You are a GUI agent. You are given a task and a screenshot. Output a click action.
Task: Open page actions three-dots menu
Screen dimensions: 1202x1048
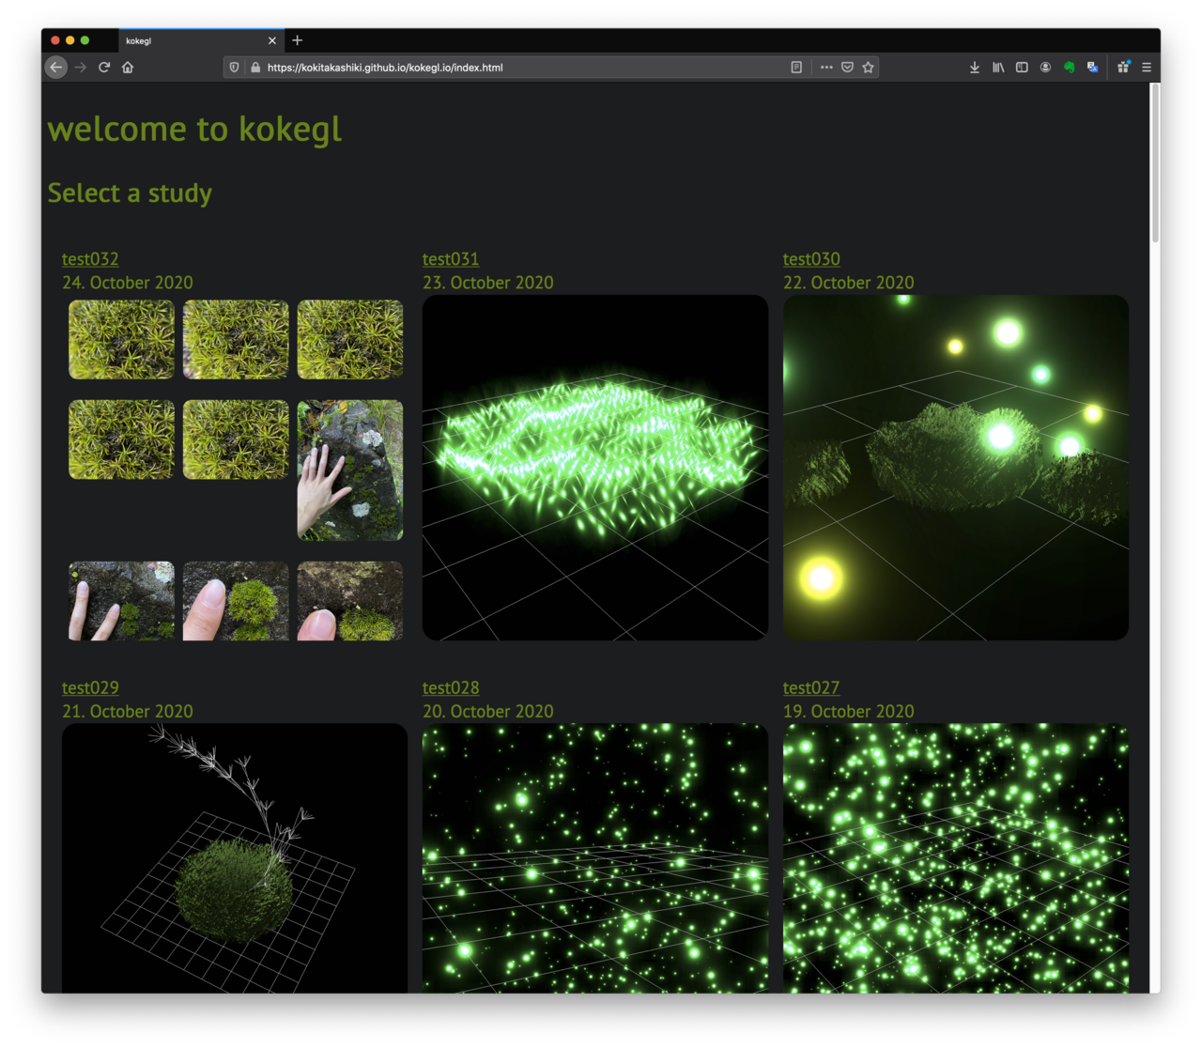(x=826, y=68)
